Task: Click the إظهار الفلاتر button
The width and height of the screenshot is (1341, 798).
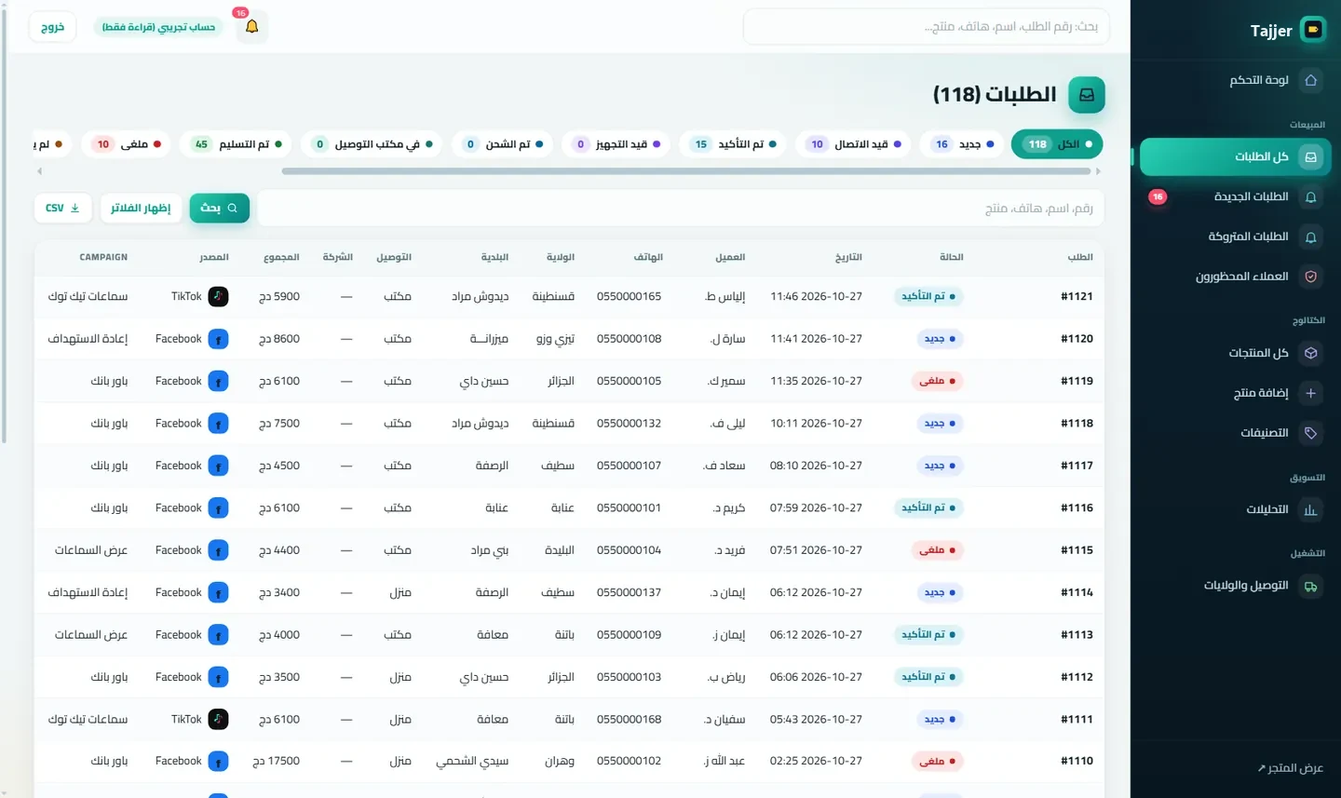Action: point(141,208)
